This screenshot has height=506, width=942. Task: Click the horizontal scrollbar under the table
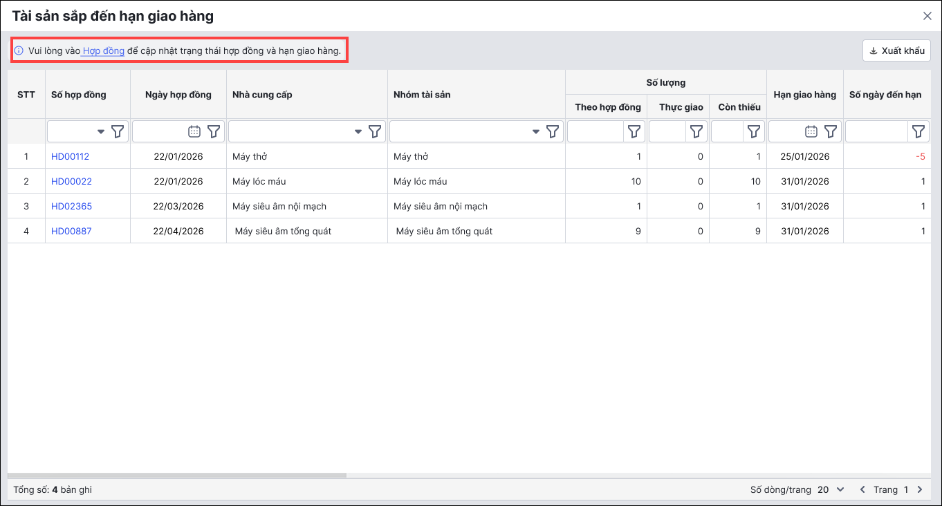tap(176, 476)
